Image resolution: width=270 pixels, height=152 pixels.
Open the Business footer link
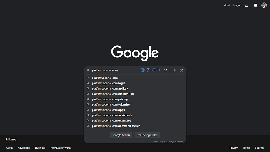pyautogui.click(x=40, y=148)
